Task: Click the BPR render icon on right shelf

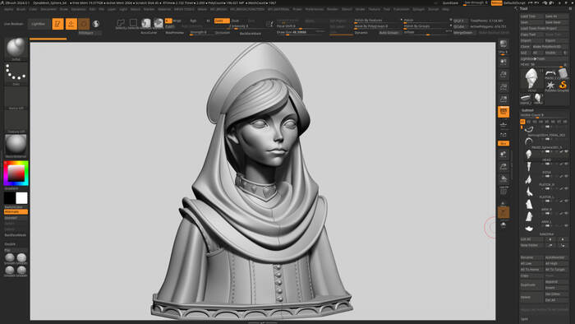Action: (504, 45)
